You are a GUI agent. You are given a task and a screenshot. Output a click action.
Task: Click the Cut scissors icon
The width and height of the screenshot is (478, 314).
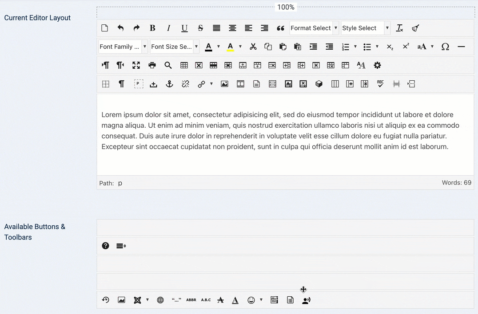click(x=253, y=47)
